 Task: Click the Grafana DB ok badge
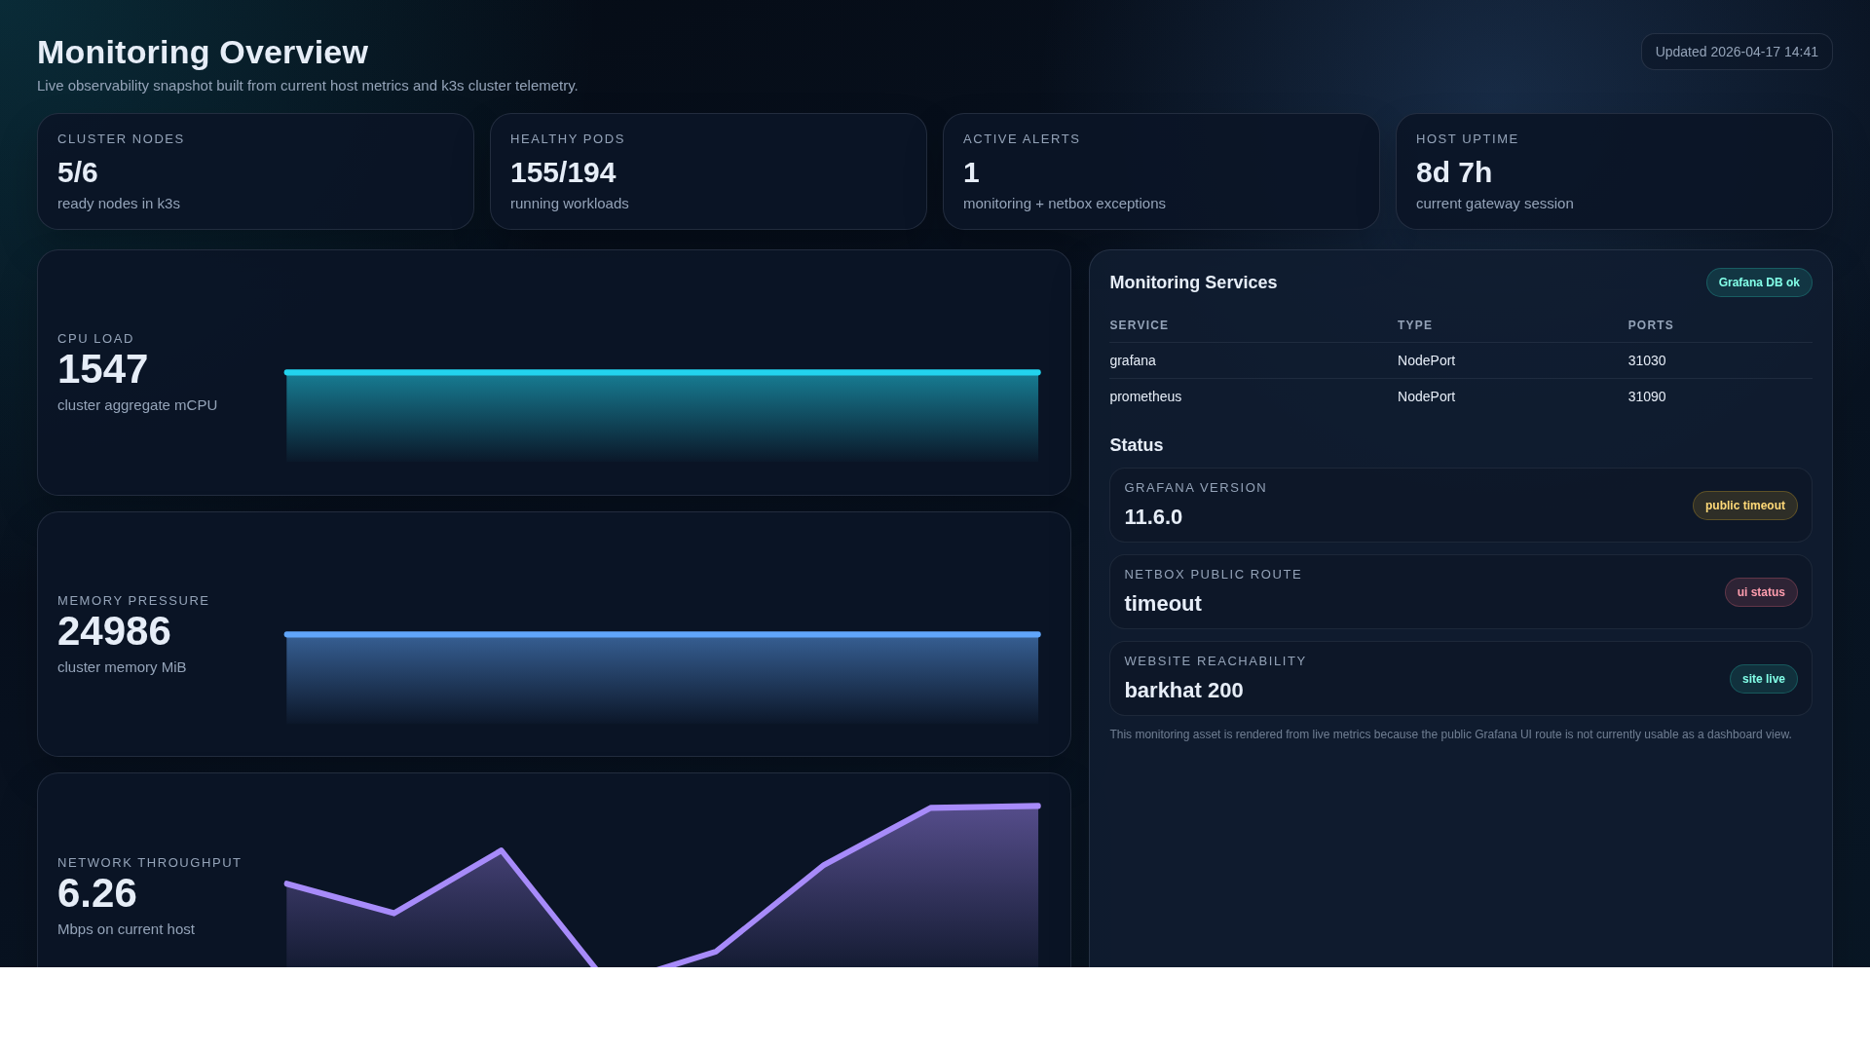1759,282
